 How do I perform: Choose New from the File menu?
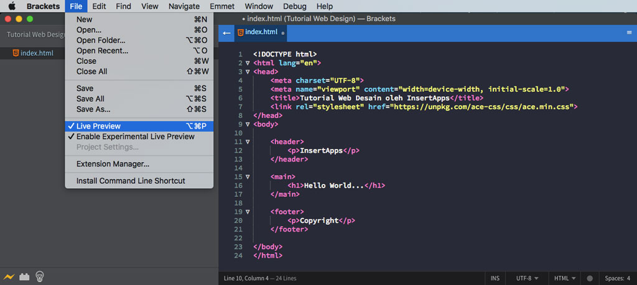pos(139,19)
